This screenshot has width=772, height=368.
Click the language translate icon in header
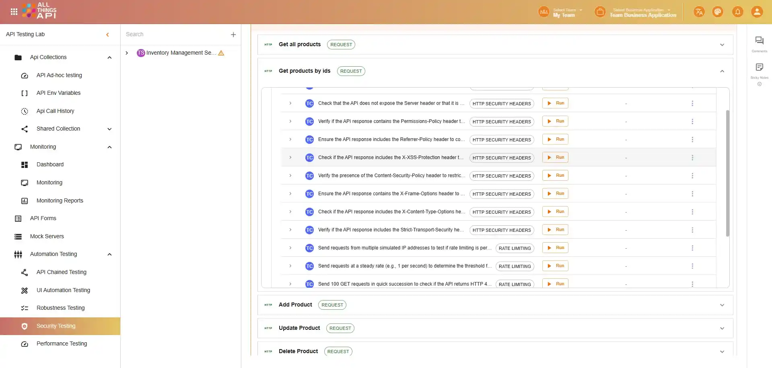[699, 12]
